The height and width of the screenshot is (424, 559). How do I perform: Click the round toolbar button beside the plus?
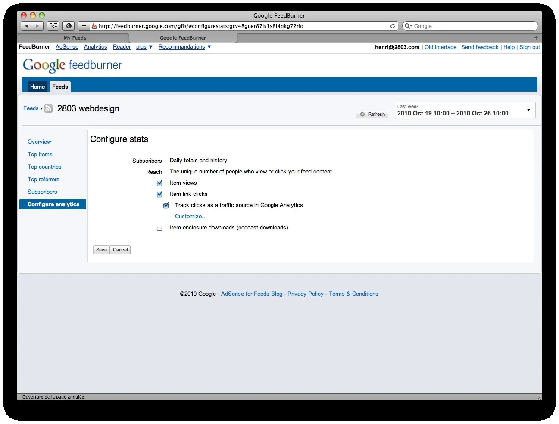[69, 26]
